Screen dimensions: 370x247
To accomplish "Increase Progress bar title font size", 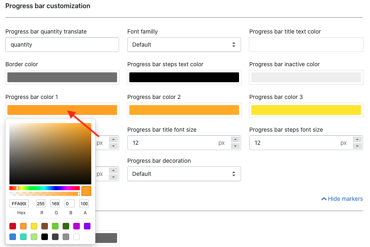I will click(235, 139).
